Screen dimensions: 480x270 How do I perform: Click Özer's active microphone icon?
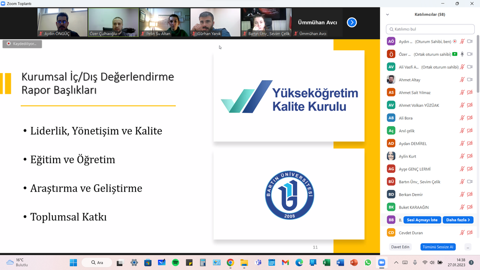(x=462, y=54)
